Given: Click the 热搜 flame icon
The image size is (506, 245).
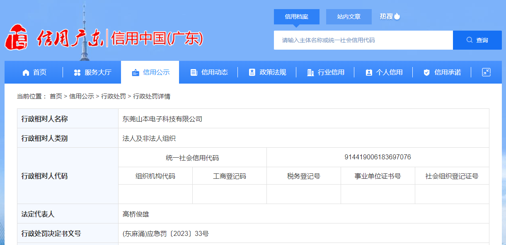Looking at the screenshot, I should point(397,17).
